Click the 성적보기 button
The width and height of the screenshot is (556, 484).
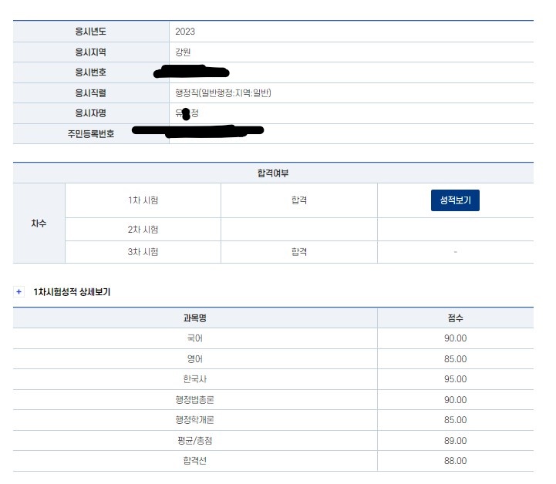(455, 200)
